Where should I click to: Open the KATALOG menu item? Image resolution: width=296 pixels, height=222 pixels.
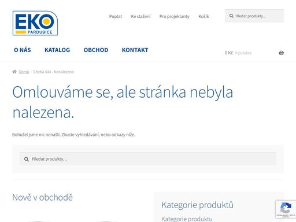coord(57,50)
